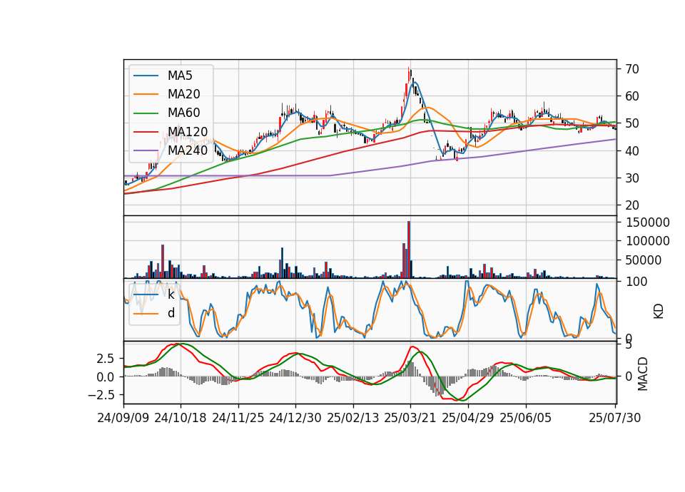Click the date label 24/11/25
This screenshot has width=685, height=492.
pyautogui.click(x=238, y=418)
